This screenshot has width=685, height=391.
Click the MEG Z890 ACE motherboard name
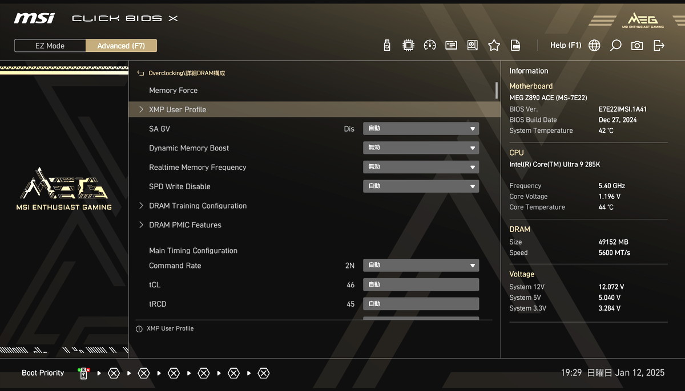[x=548, y=98]
